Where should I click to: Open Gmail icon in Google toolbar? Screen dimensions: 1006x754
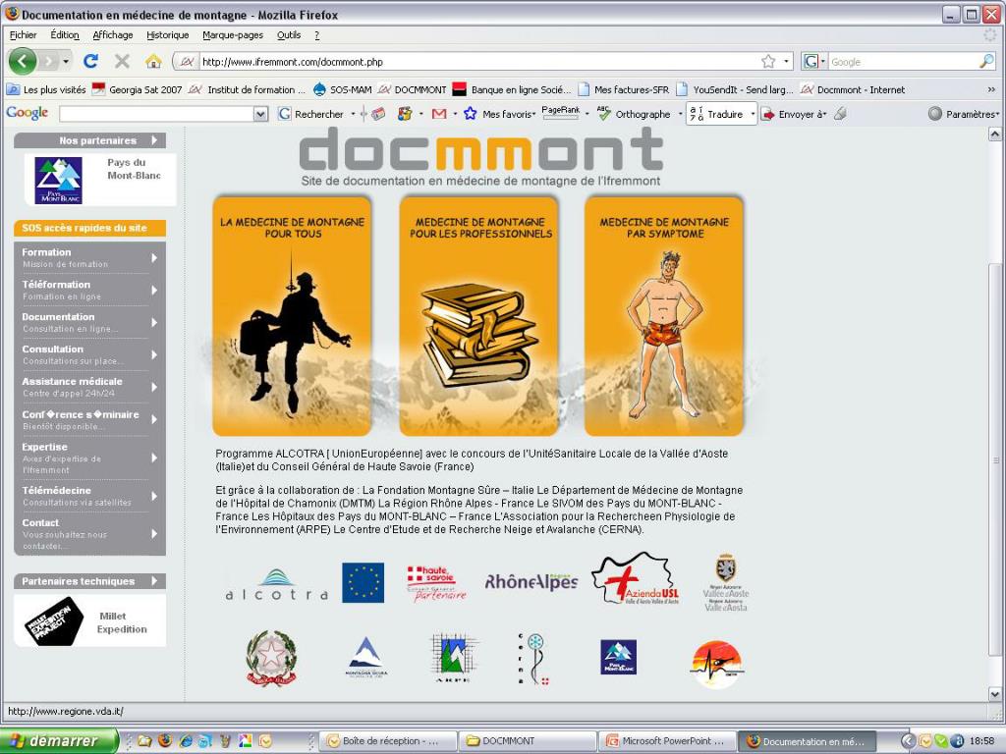click(439, 114)
